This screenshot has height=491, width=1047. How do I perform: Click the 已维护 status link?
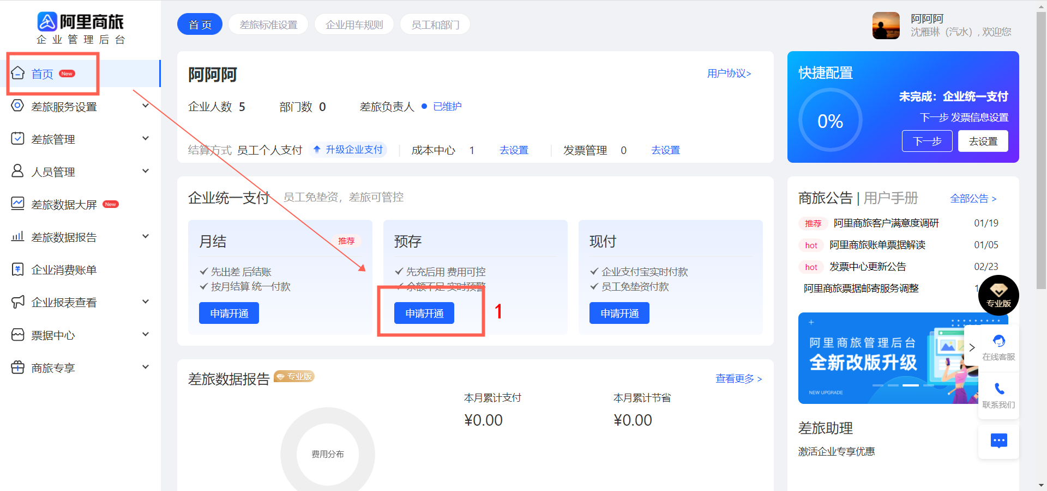[x=447, y=107]
